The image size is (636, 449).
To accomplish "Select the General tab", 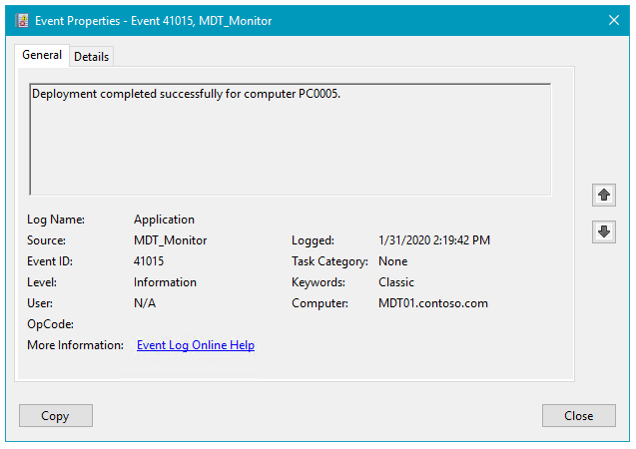I will coord(42,56).
